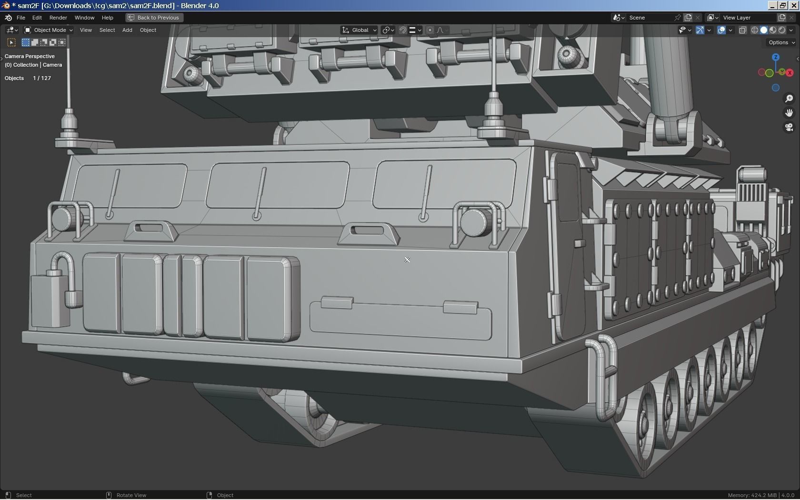Open the Help menu
Image resolution: width=800 pixels, height=500 pixels.
pos(107,18)
